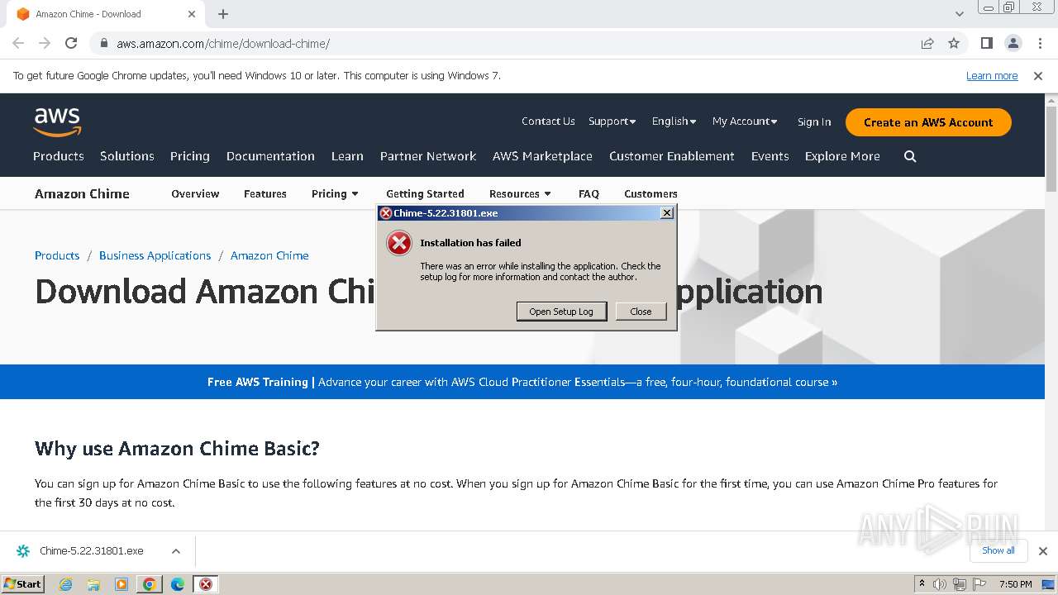Expand the Support dropdown

tap(612, 121)
